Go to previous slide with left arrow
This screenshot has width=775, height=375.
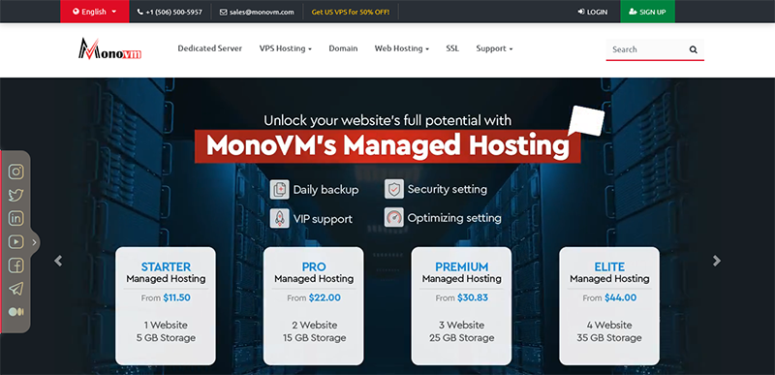[x=58, y=261]
